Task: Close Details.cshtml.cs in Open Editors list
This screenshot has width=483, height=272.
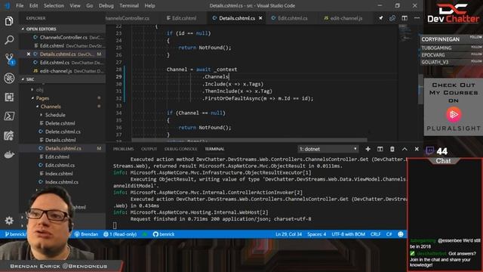Action: pyautogui.click(x=29, y=54)
